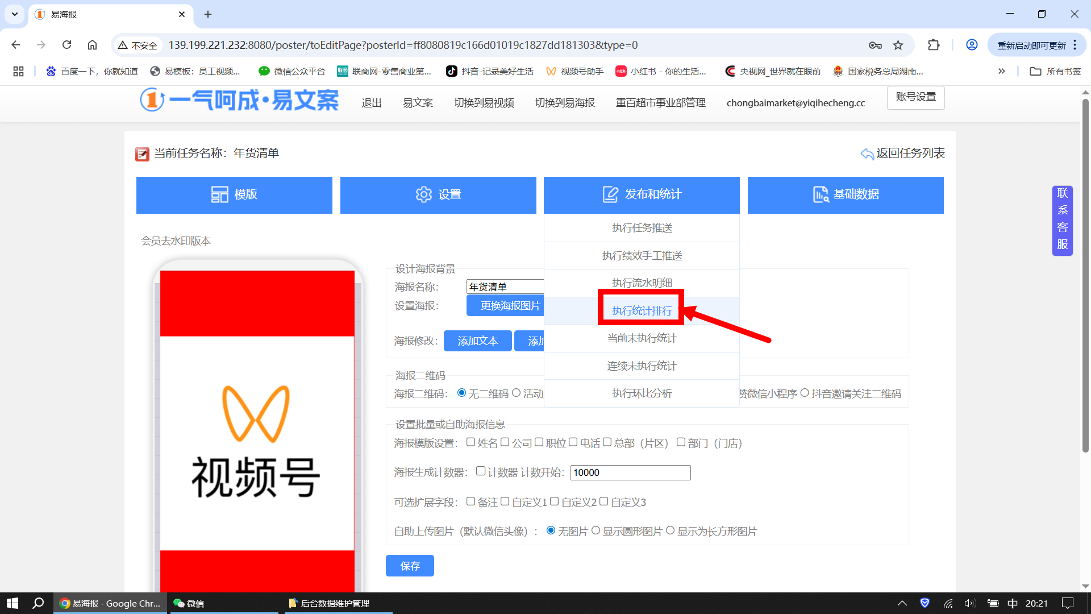
Task: Open the 联商网 bookmark
Action: 384,71
